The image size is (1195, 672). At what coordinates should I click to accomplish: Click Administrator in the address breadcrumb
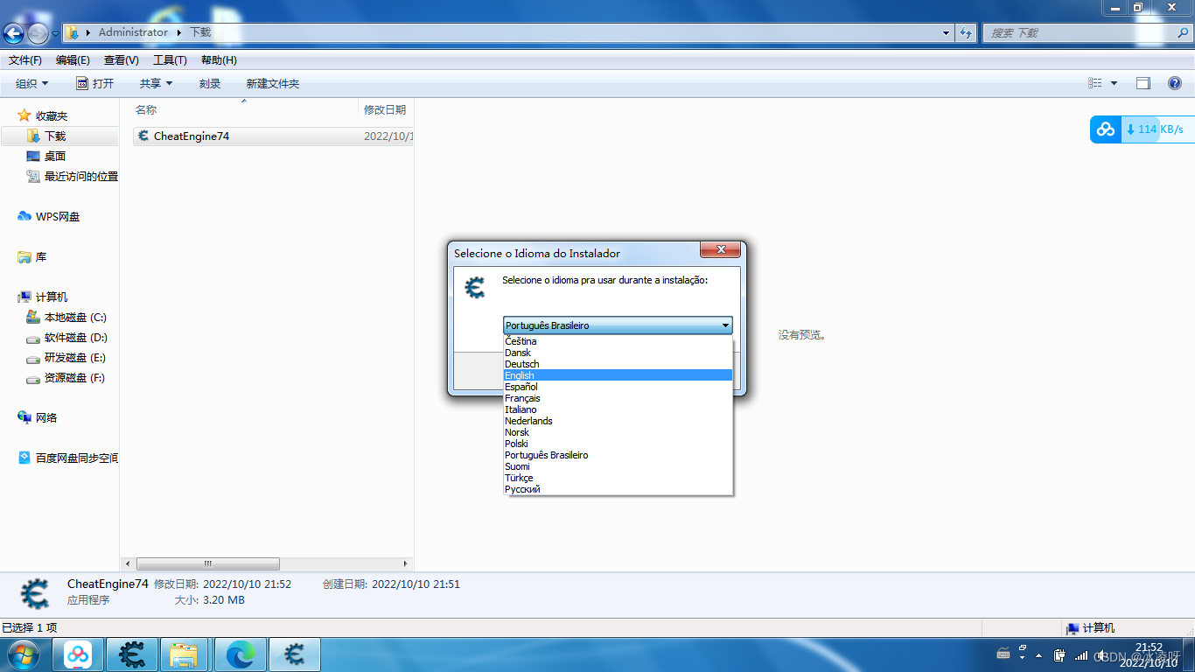pos(133,32)
